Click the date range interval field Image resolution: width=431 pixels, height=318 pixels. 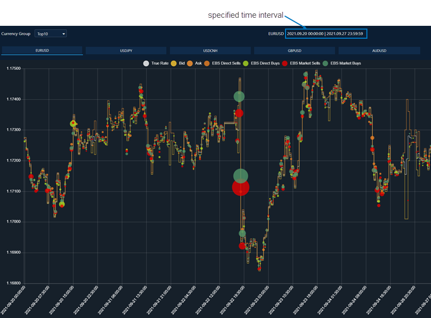326,33
